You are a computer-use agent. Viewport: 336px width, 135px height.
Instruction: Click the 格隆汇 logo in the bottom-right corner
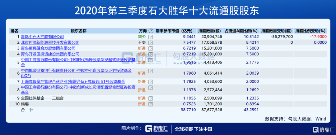tap(323, 130)
